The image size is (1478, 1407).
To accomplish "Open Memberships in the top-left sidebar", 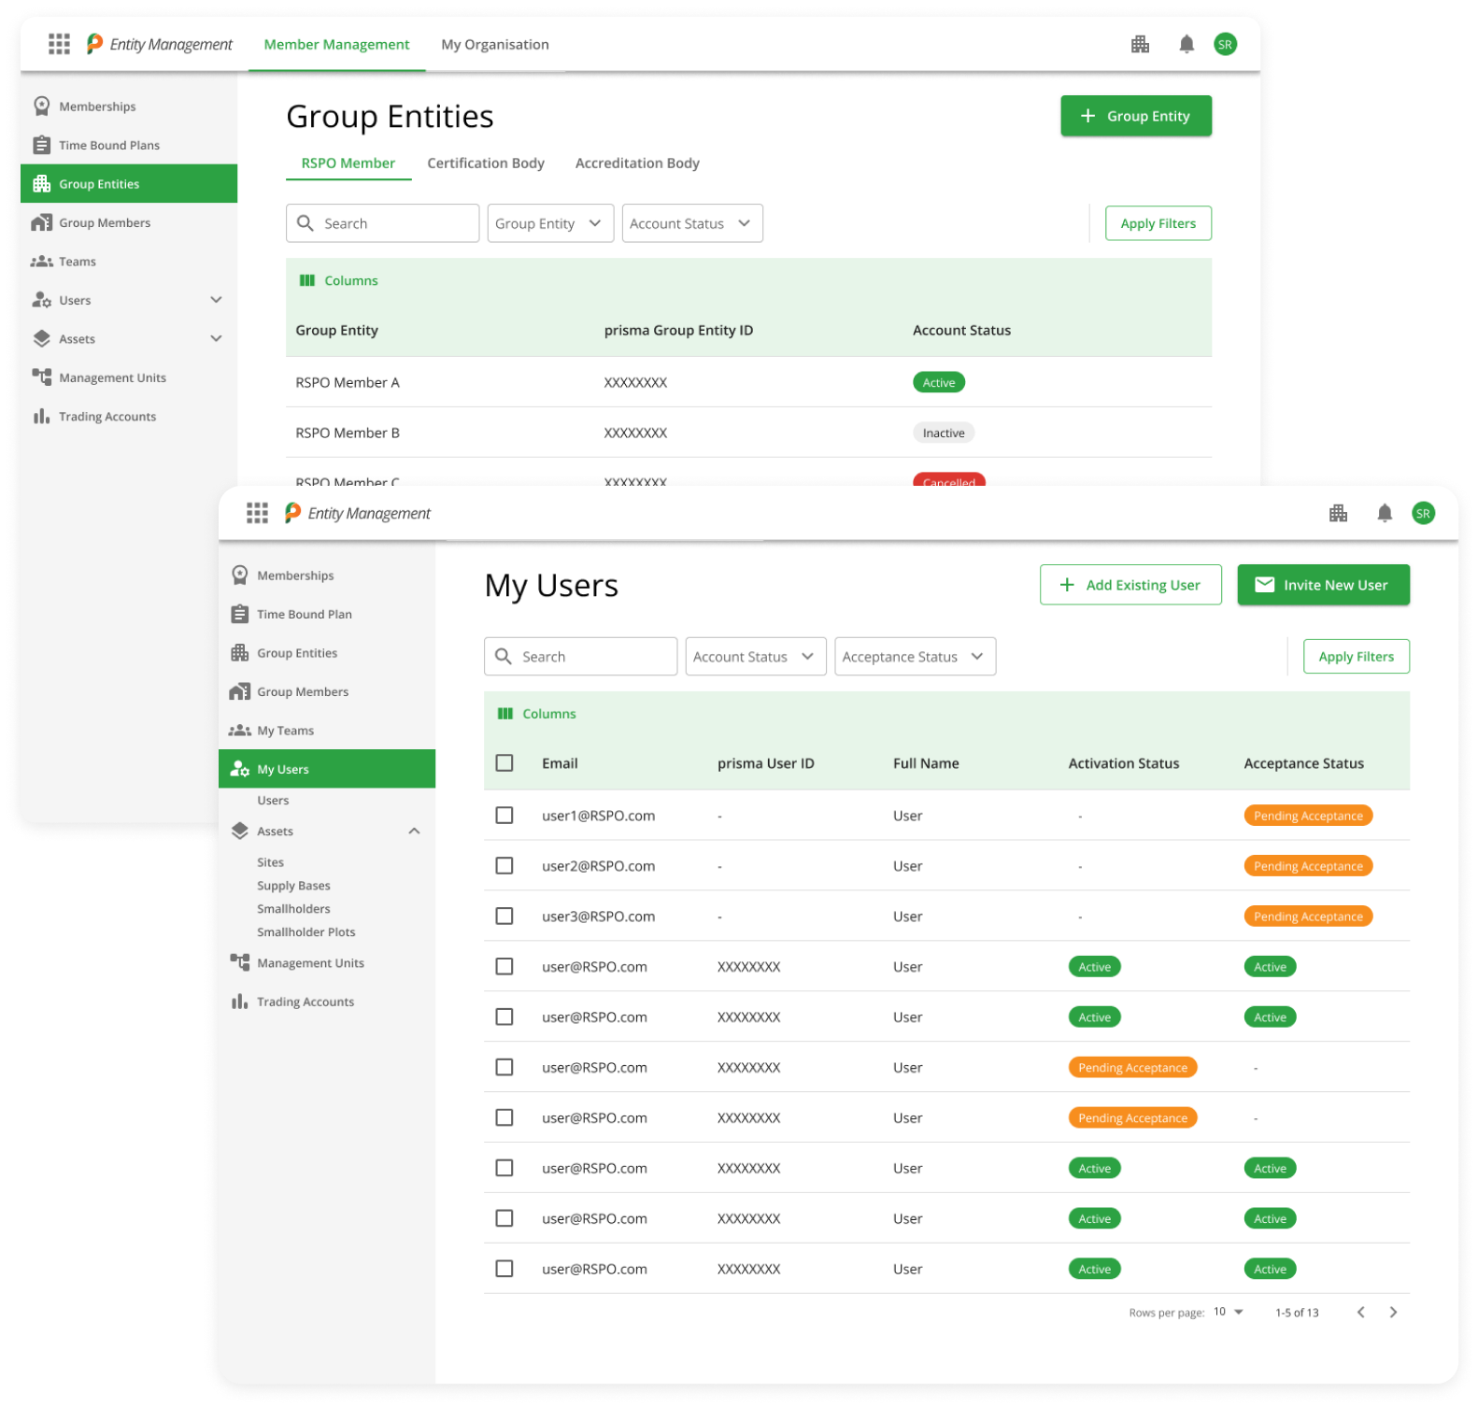I will coord(97,107).
